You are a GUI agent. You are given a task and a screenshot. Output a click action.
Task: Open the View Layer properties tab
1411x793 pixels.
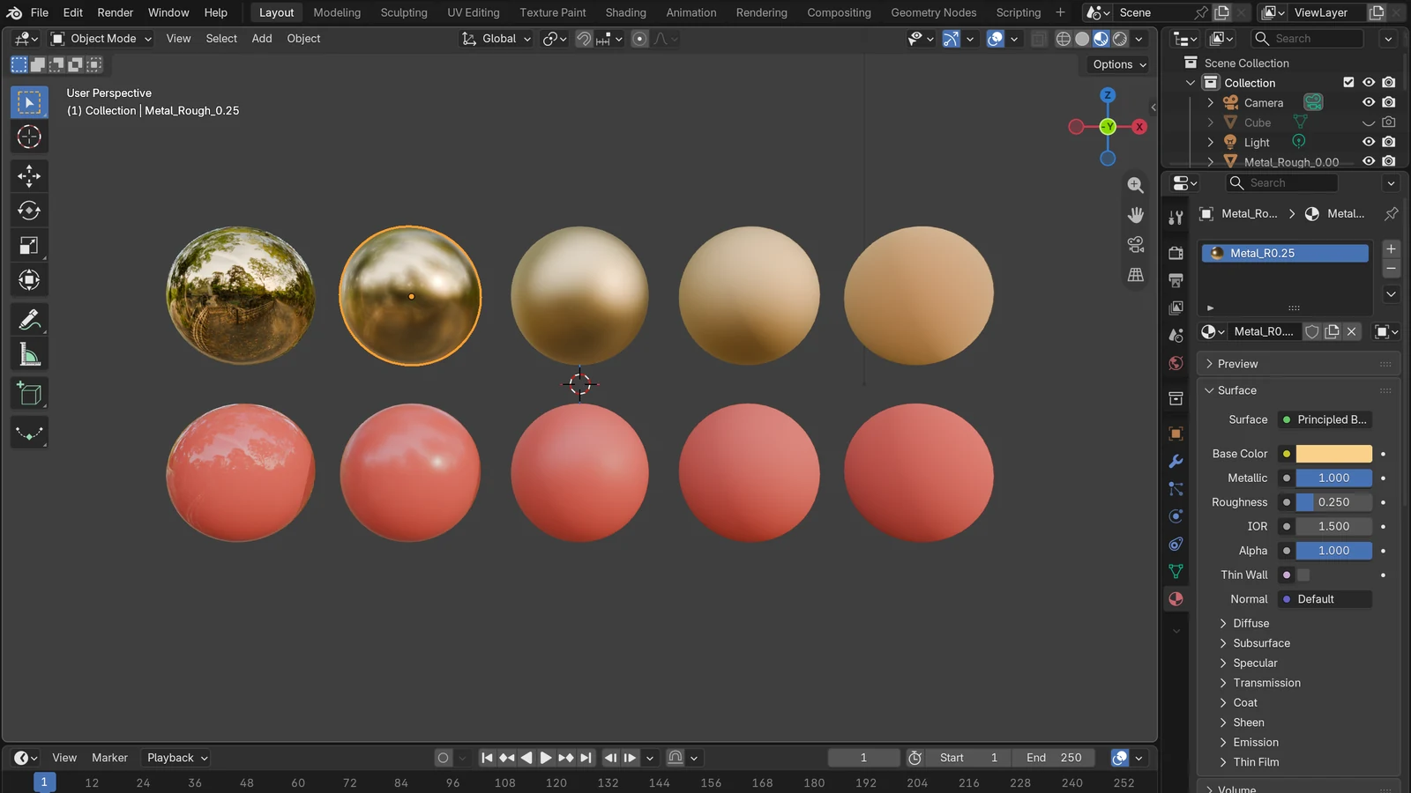pos(1176,308)
